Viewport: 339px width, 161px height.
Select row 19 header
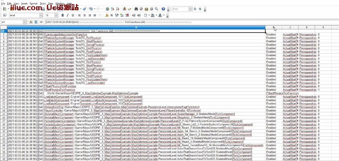tap(3, 93)
